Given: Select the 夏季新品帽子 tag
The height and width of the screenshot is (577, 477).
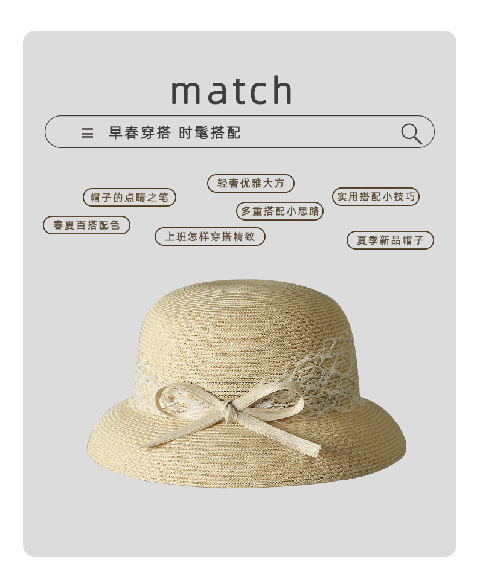Looking at the screenshot, I should click(390, 240).
